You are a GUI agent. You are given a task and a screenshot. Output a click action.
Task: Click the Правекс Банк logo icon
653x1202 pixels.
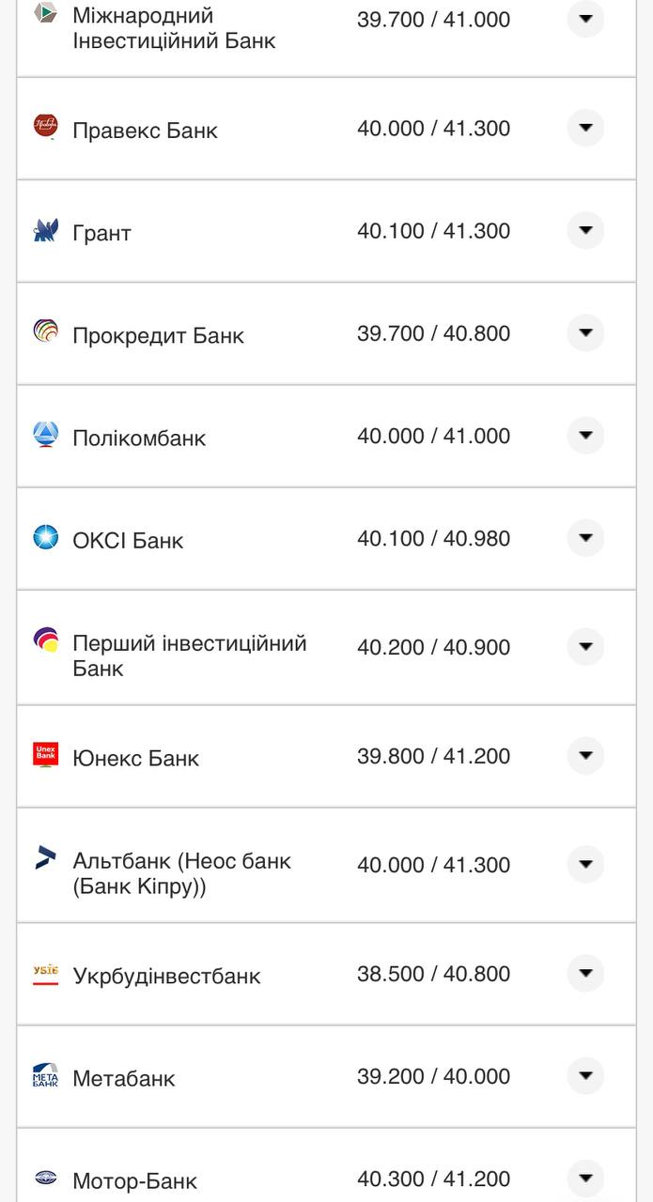pos(45,126)
